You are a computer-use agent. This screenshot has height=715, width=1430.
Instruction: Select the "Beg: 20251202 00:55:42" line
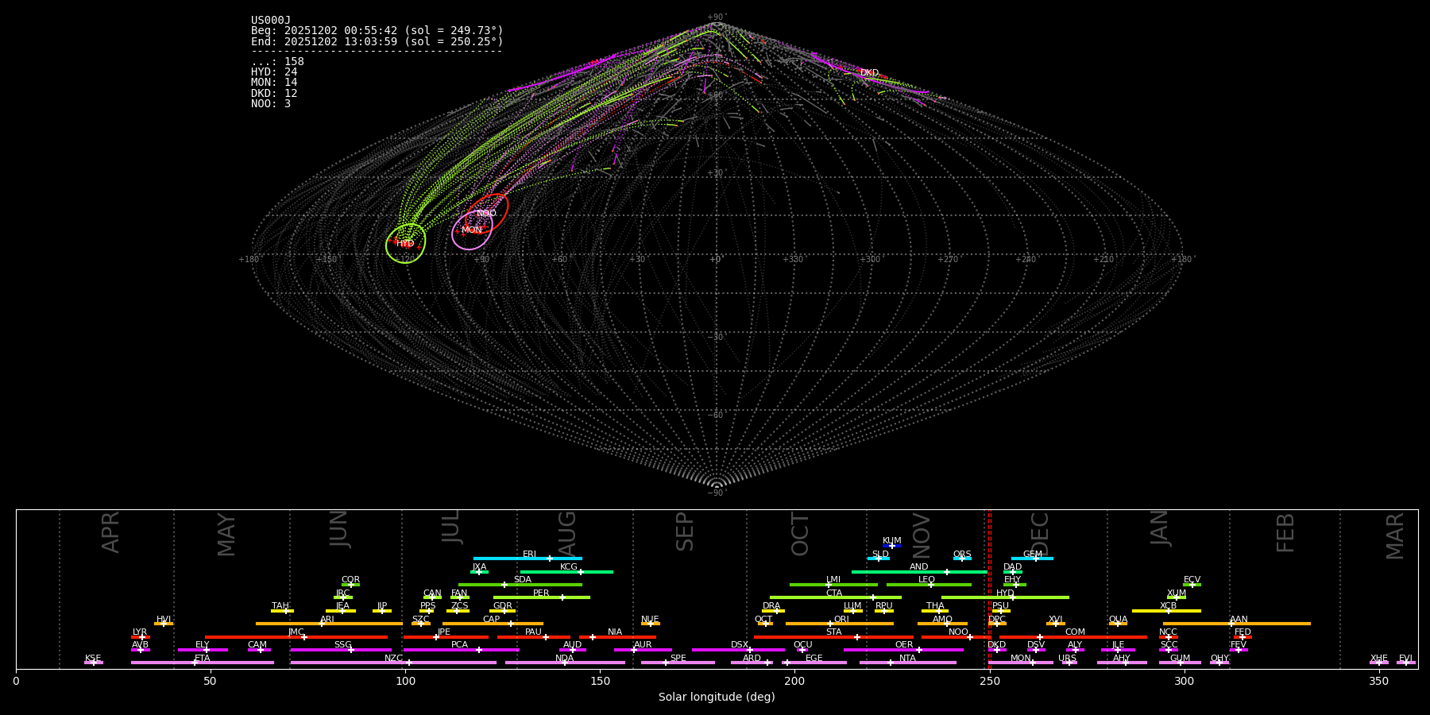click(377, 31)
